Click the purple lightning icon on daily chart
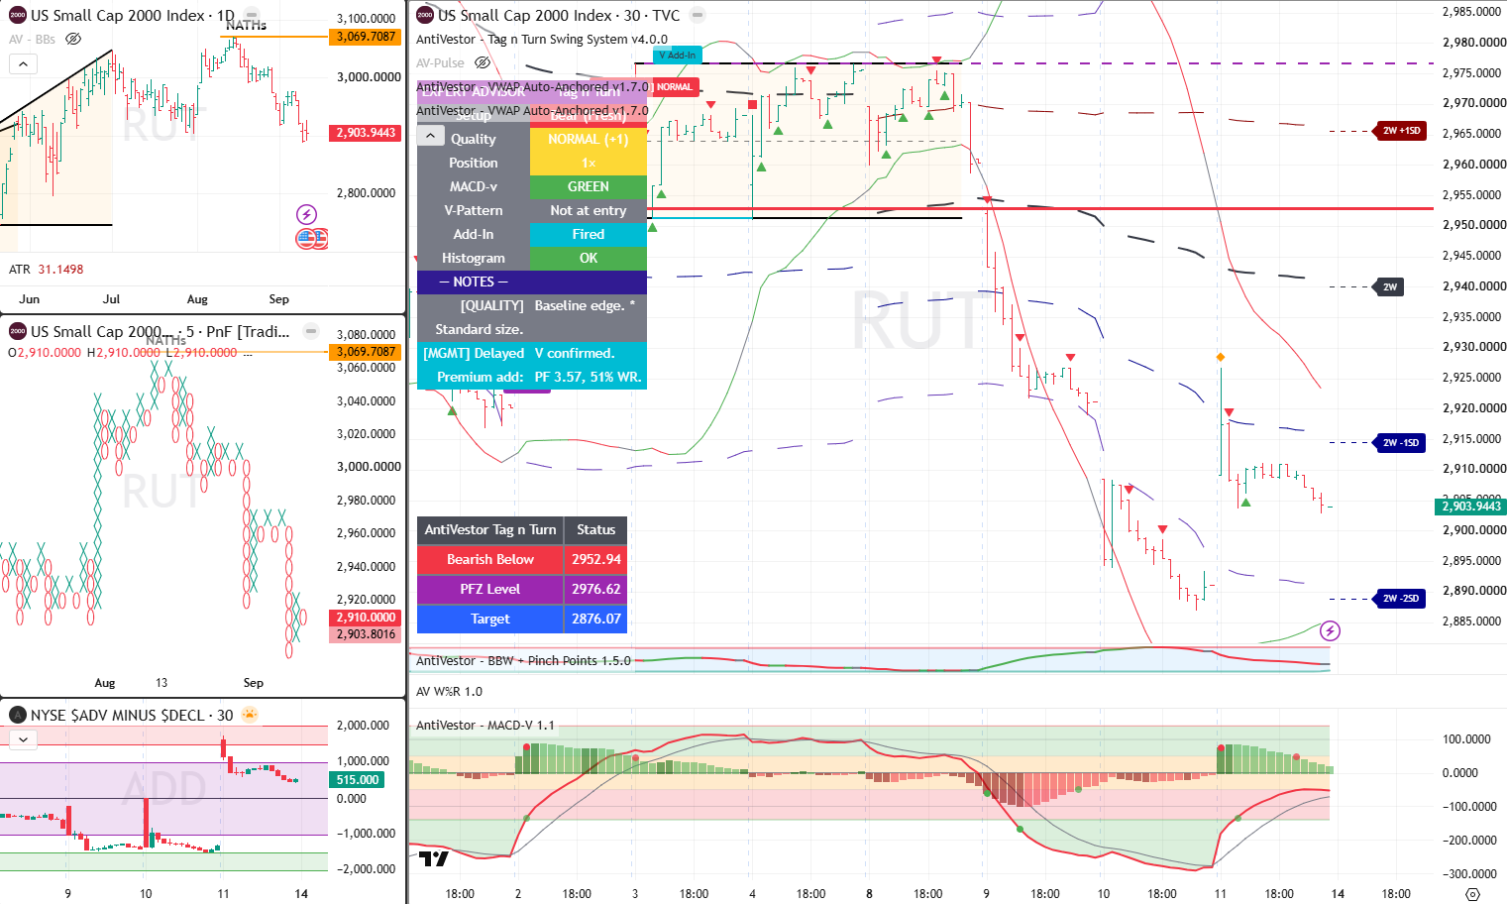 (307, 214)
